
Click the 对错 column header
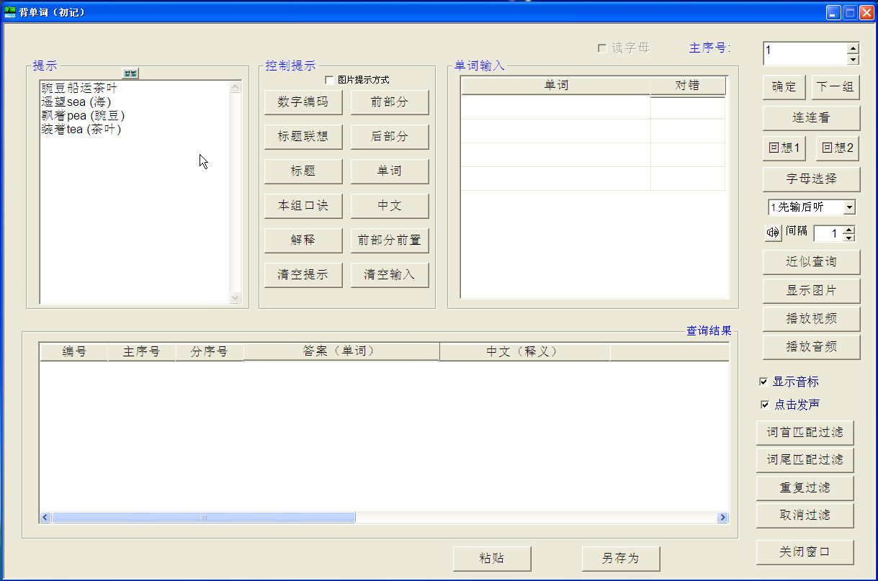[687, 86]
